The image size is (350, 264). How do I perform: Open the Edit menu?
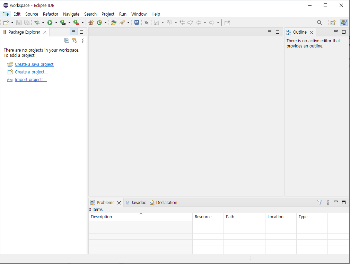[x=17, y=14]
